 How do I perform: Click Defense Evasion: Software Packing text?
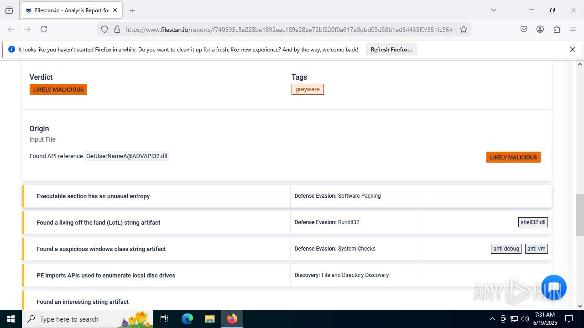coord(338,196)
